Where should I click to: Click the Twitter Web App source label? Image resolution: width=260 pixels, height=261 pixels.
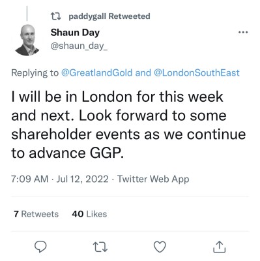click(x=153, y=179)
